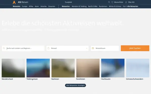Screen dimensions: 151x94
Task: Click the Reiseziele: label
Action: pyautogui.click(x=17, y=7)
